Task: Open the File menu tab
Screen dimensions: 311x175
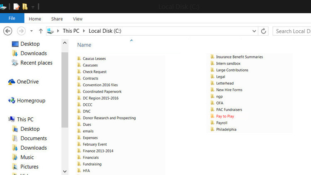Action: [12, 18]
